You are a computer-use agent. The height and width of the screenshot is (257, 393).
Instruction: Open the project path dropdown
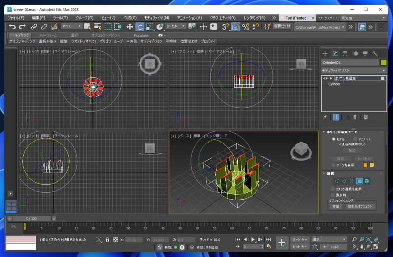[x=320, y=27]
